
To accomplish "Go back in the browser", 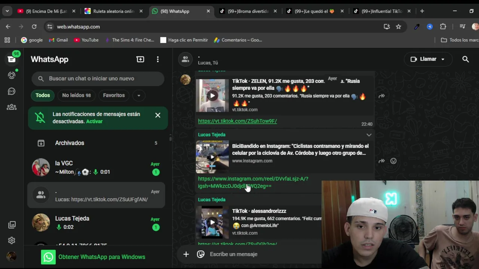I will pos(8,27).
